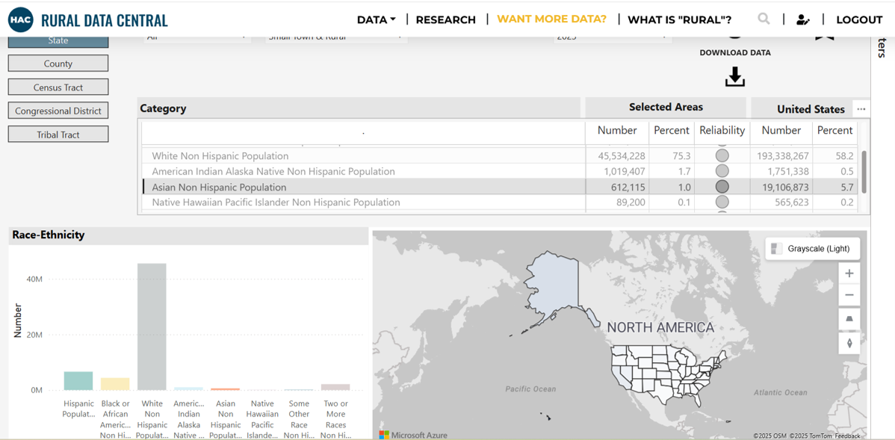Open the Grayscale (Light) map style picker
Image resolution: width=895 pixels, height=440 pixels.
point(811,249)
